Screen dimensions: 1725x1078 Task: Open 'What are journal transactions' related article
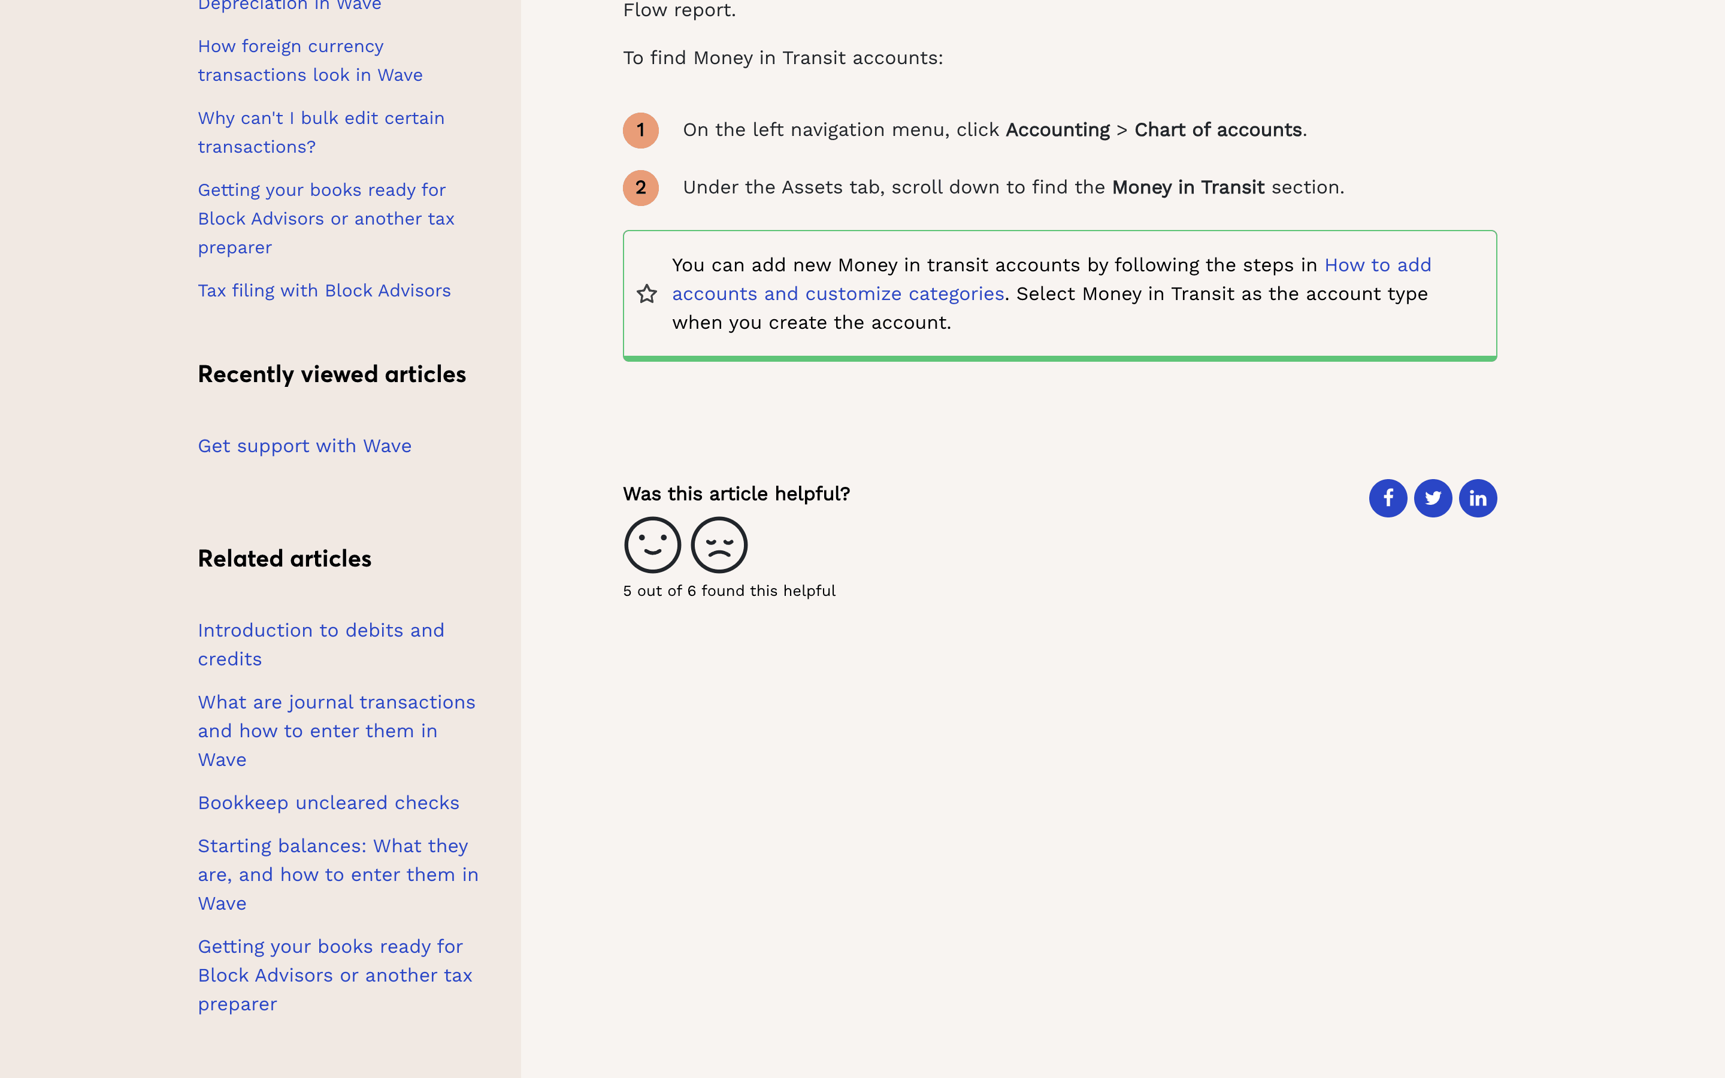click(337, 731)
